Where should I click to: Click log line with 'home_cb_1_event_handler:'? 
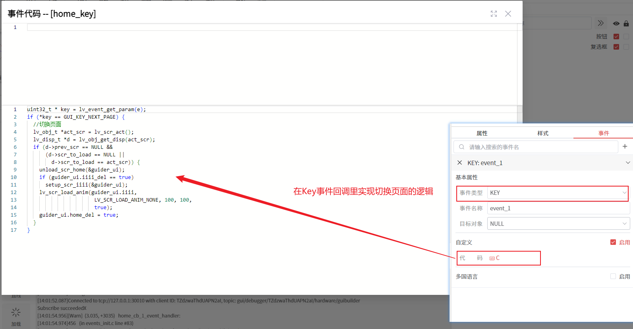pyautogui.click(x=109, y=316)
